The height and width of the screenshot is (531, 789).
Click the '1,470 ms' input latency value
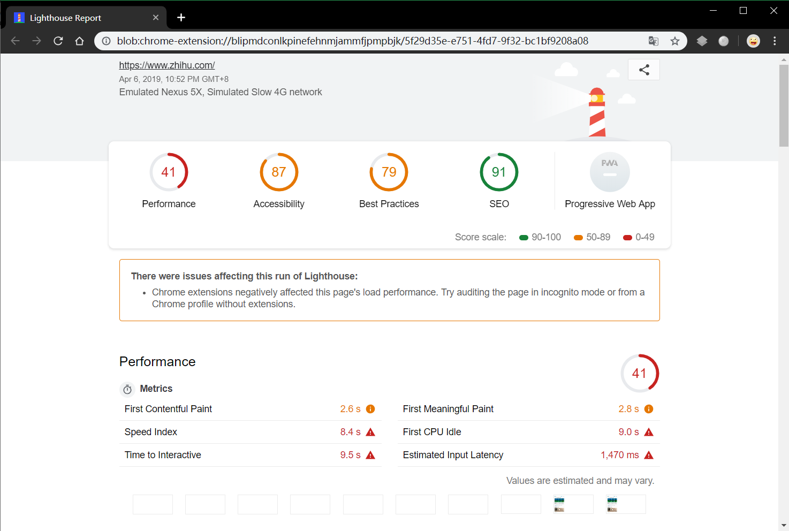pyautogui.click(x=620, y=455)
